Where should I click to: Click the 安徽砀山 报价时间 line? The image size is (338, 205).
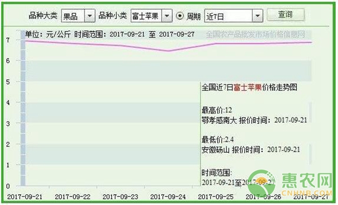pos(251,150)
